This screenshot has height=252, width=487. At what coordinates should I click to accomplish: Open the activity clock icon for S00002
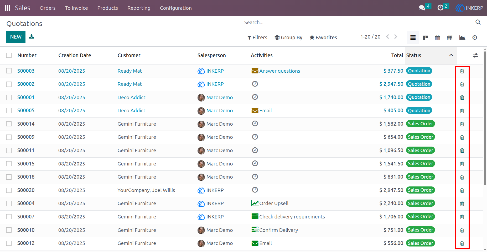tap(255, 84)
